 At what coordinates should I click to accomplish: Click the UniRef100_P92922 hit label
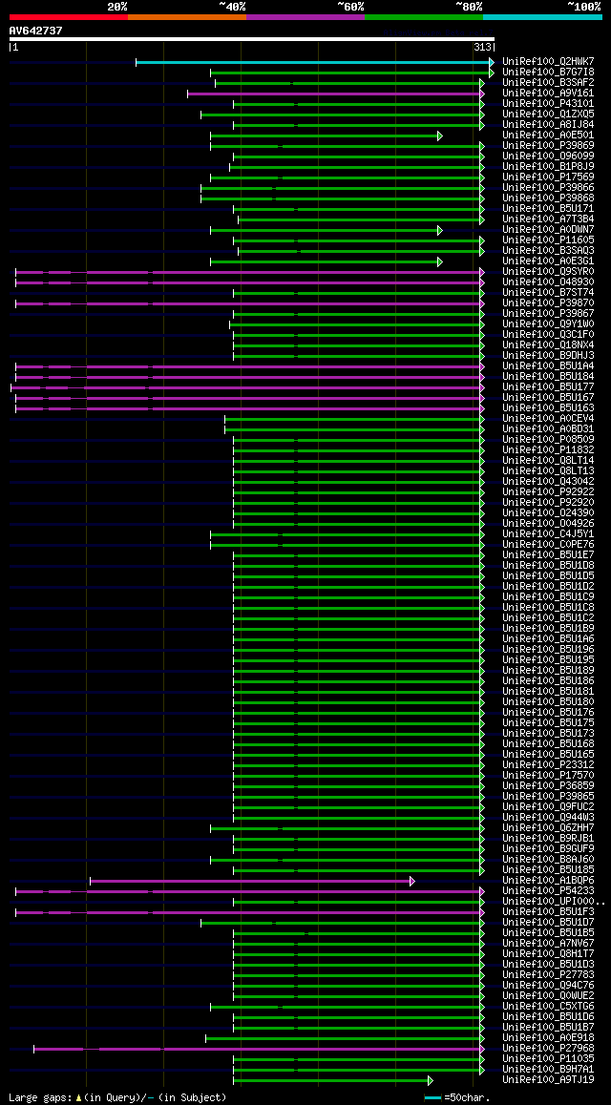pyautogui.click(x=548, y=491)
